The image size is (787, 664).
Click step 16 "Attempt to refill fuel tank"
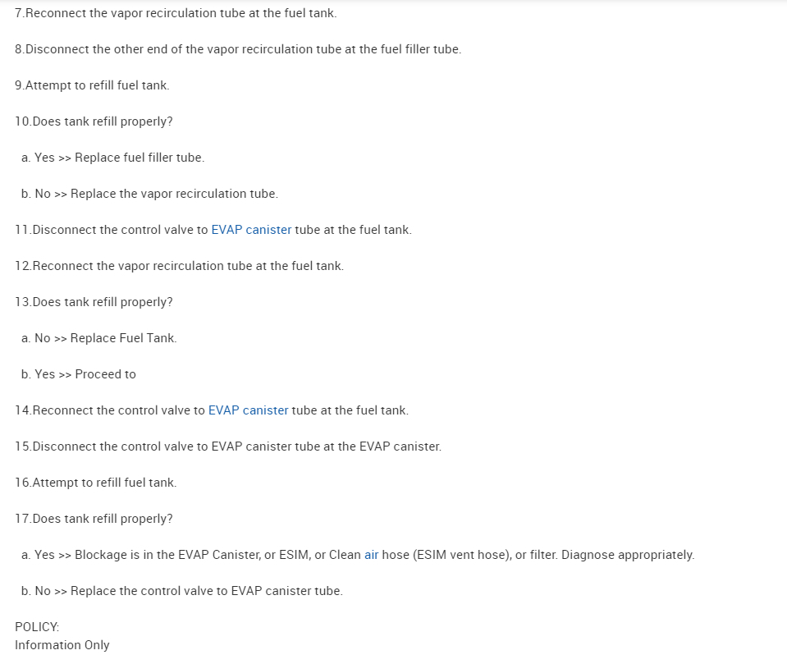coord(95,483)
